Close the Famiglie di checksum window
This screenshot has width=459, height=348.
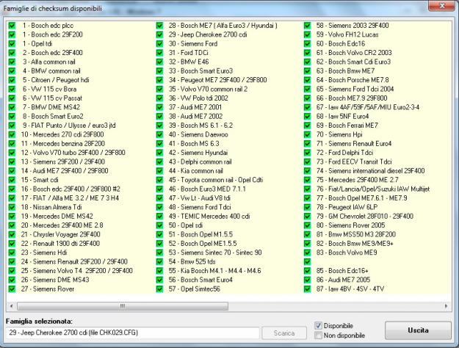pyautogui.click(x=442, y=6)
